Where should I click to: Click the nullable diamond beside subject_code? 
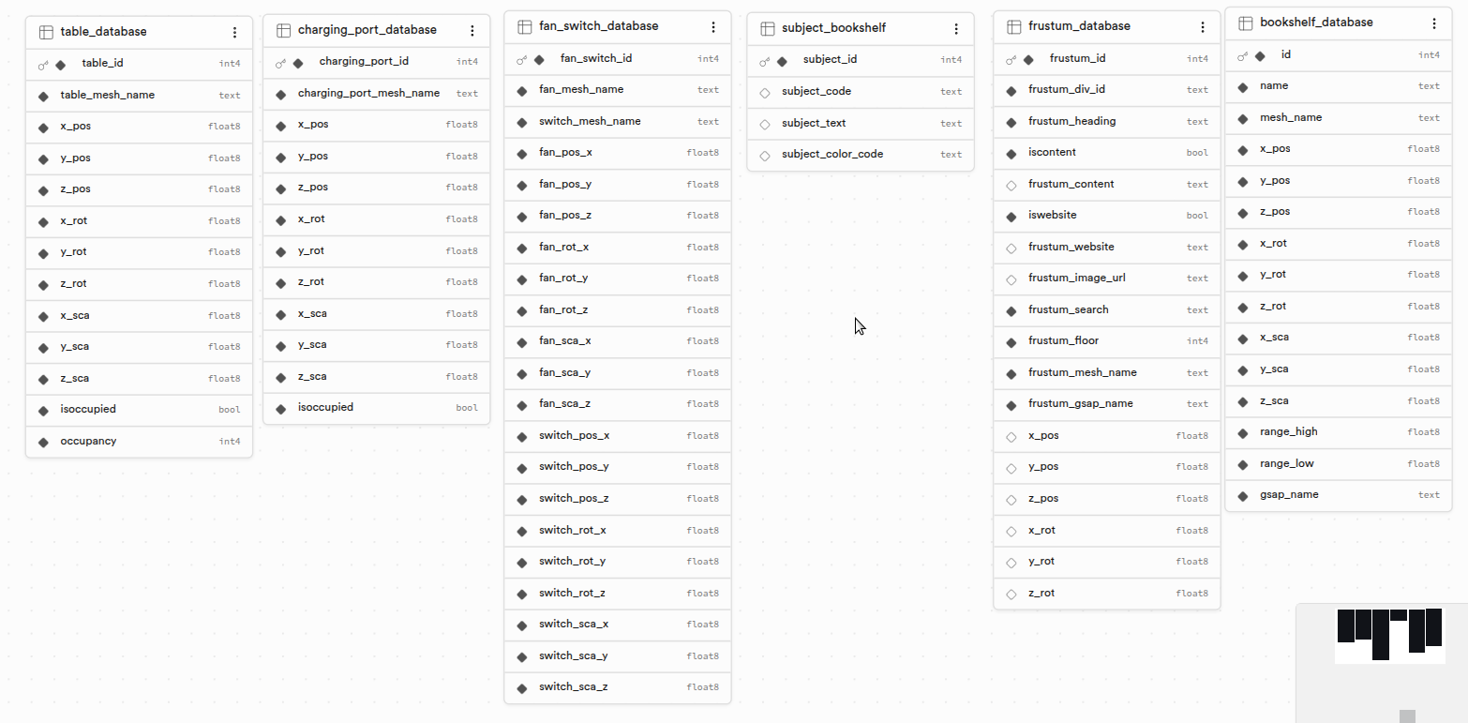tap(765, 92)
